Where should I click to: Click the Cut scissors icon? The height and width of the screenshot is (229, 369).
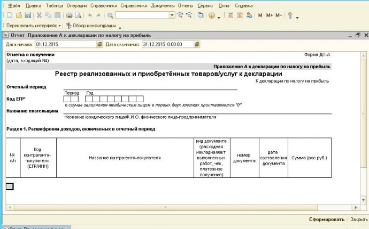39,15
